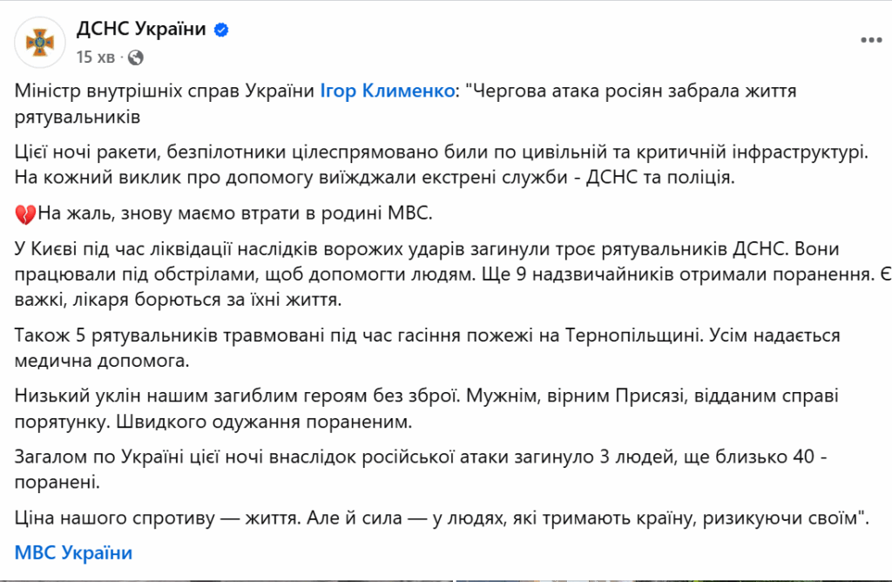Click the opening line 'Міністр внутрішніх справ України'
Image resolution: width=892 pixels, height=582 pixels.
pyautogui.click(x=165, y=91)
